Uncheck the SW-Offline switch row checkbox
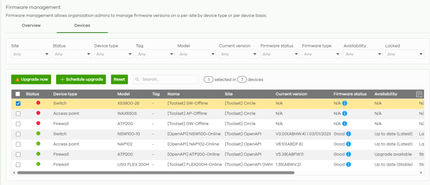The image size is (430, 185). (18, 103)
